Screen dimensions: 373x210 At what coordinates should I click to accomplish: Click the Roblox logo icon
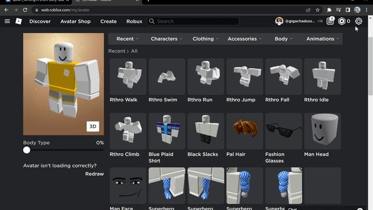click(x=19, y=21)
